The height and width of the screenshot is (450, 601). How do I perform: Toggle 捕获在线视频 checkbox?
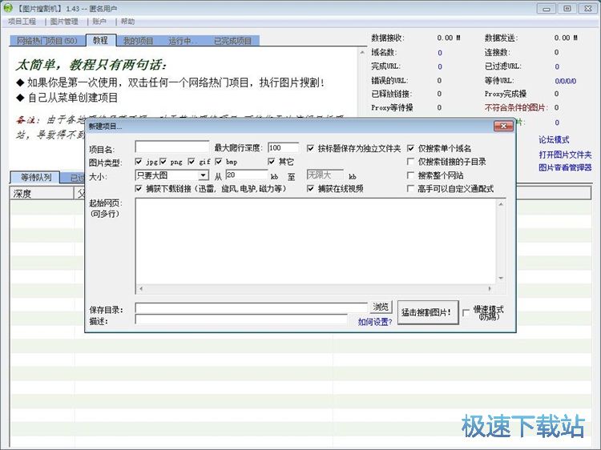[x=310, y=188]
